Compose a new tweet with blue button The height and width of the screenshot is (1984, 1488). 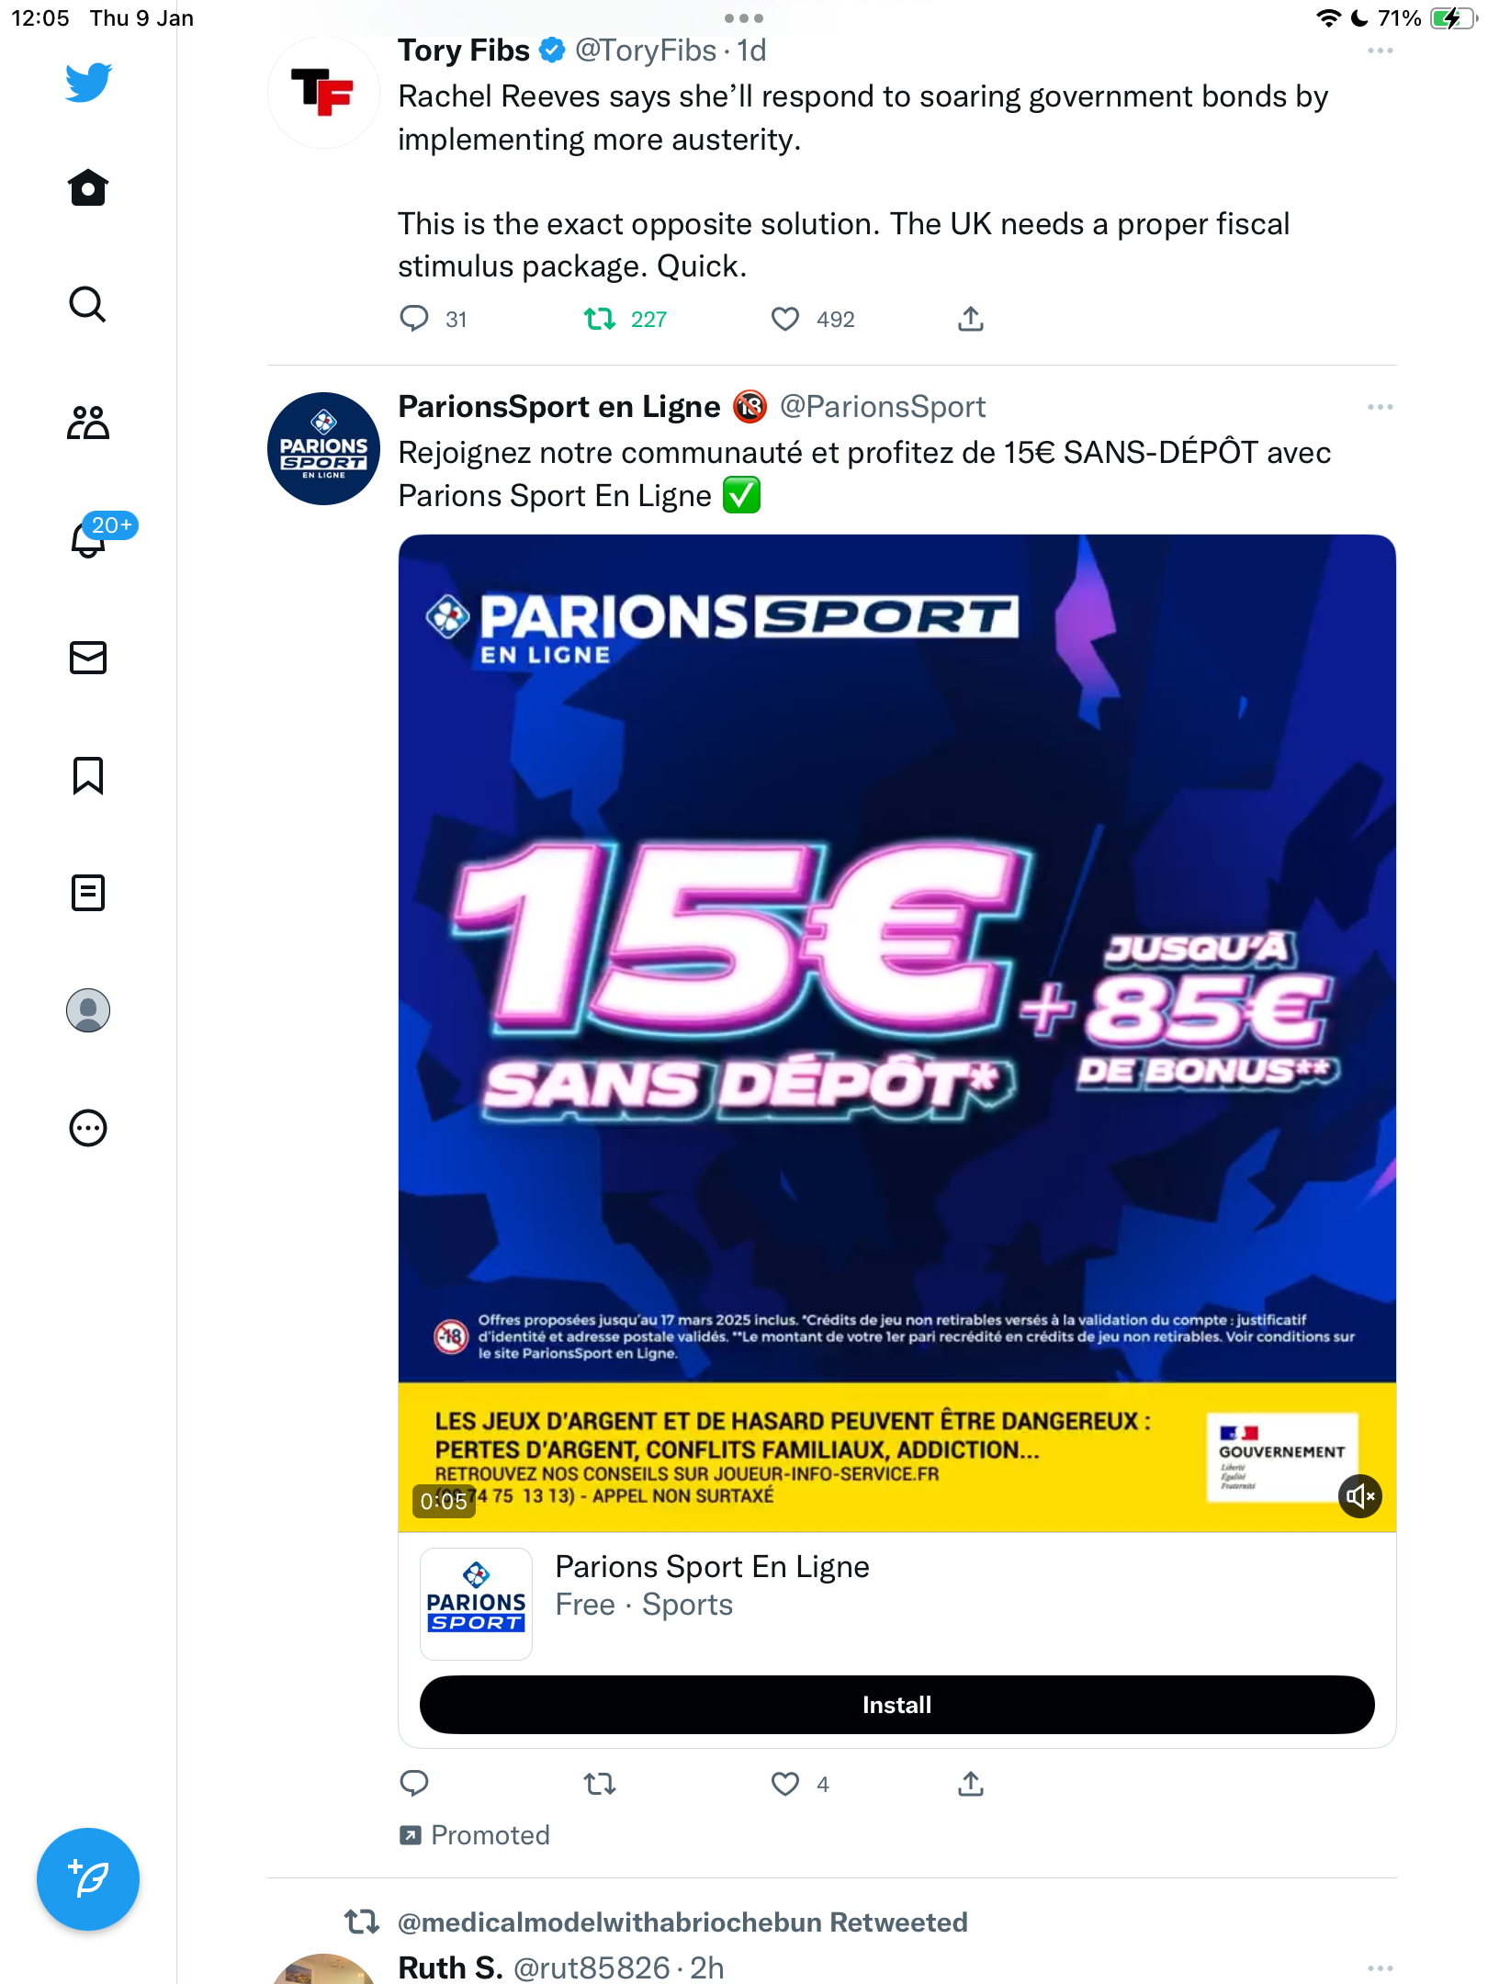pyautogui.click(x=88, y=1879)
